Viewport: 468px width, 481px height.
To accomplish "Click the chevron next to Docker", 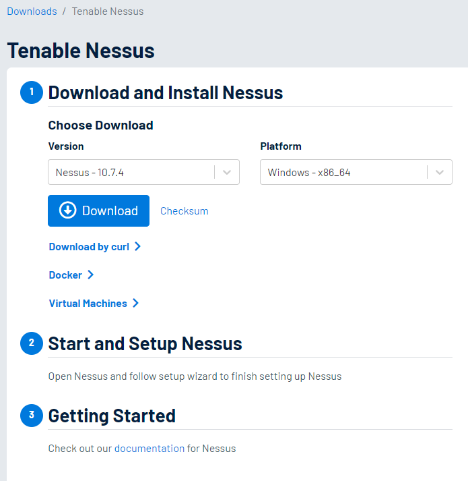I will click(x=90, y=275).
